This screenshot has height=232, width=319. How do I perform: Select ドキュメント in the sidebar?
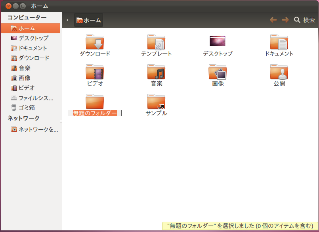coord(31,48)
